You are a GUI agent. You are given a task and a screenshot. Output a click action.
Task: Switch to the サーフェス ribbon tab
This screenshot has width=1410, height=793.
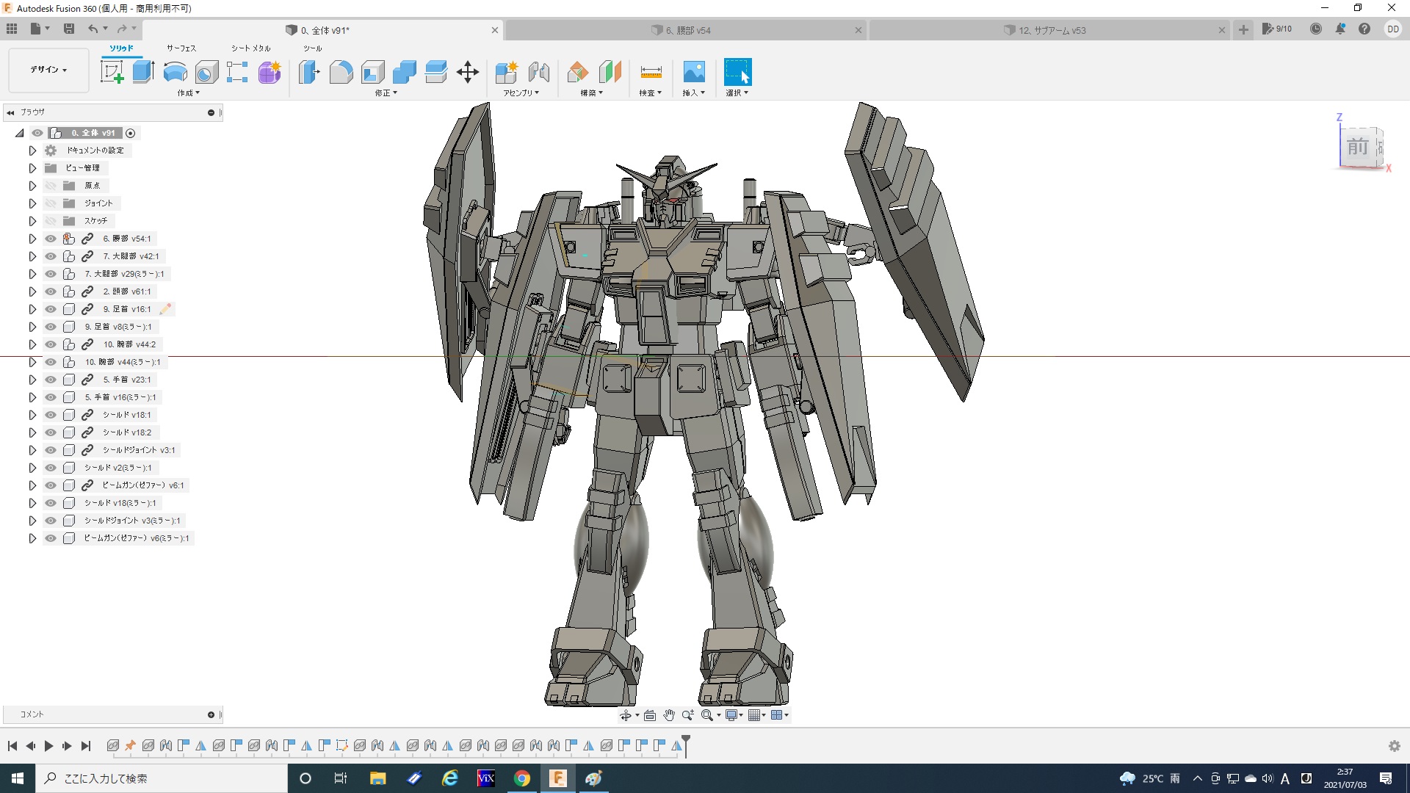point(181,48)
